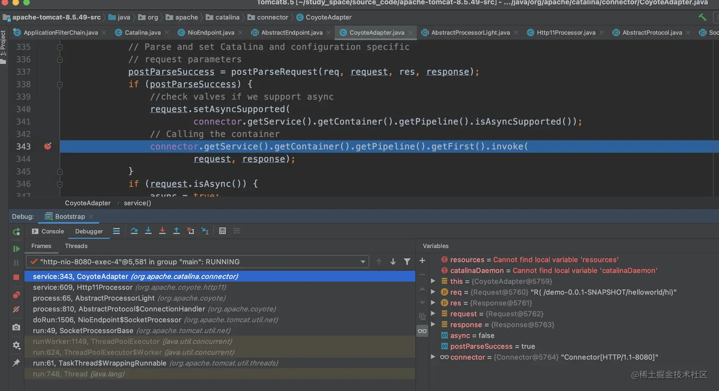Screen dimensions: 719x391
Task: Select the 'postParseSuccess = true' variable row
Action: (573, 346)
